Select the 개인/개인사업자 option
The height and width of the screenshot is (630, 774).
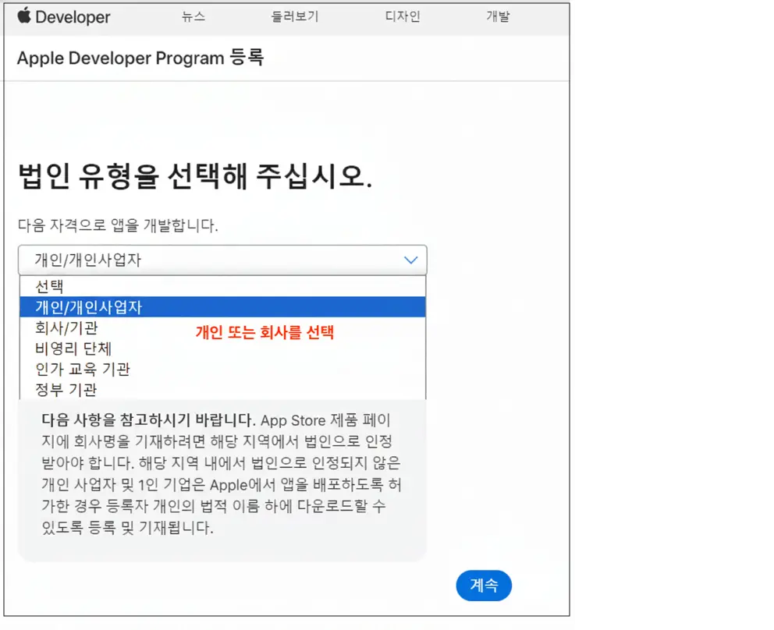point(222,307)
